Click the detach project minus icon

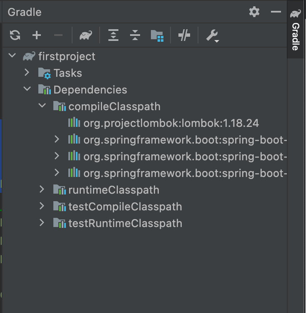[x=58, y=35]
